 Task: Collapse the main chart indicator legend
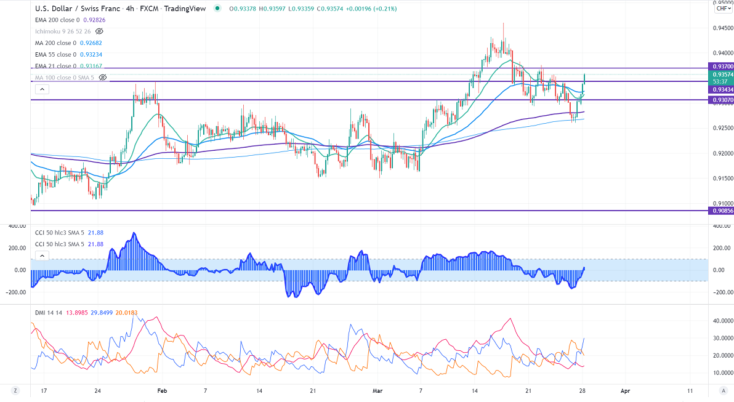[42, 89]
